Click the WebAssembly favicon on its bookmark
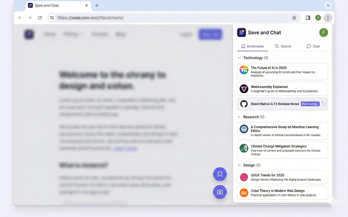This screenshot has width=348, height=217. click(244, 89)
